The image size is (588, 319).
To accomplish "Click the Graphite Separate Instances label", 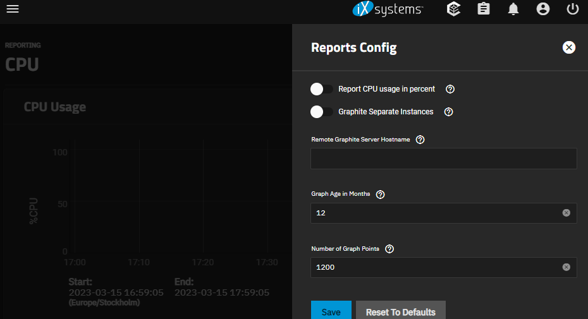I will [386, 112].
